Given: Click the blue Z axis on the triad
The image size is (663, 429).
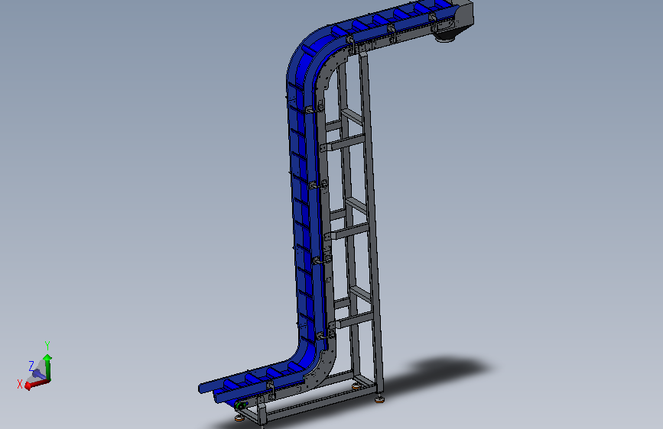Looking at the screenshot, I should tap(39, 374).
